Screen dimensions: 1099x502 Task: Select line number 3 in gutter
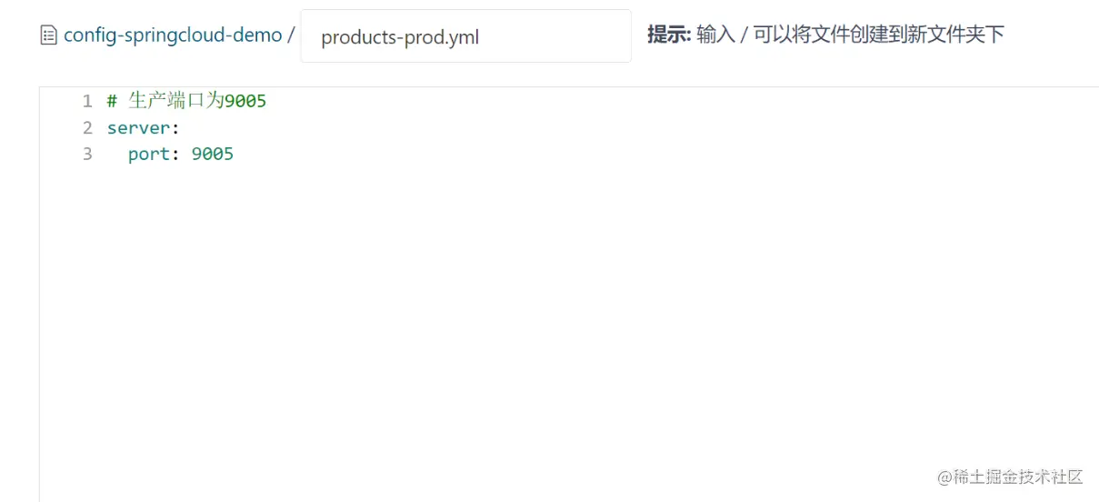click(87, 155)
